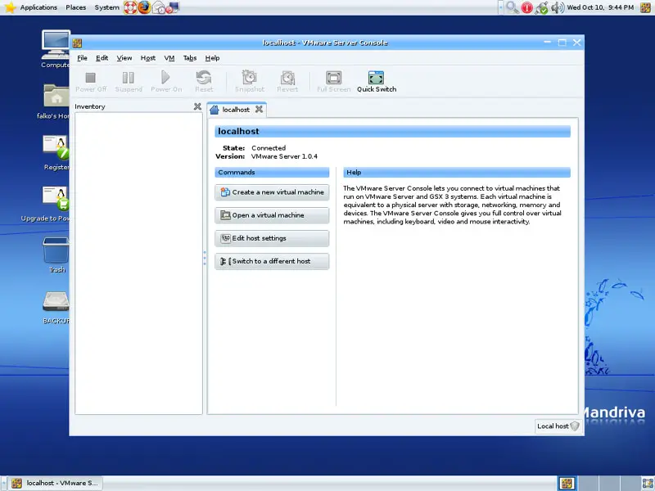Image resolution: width=655 pixels, height=491 pixels.
Task: Open the VM menu
Action: (169, 58)
